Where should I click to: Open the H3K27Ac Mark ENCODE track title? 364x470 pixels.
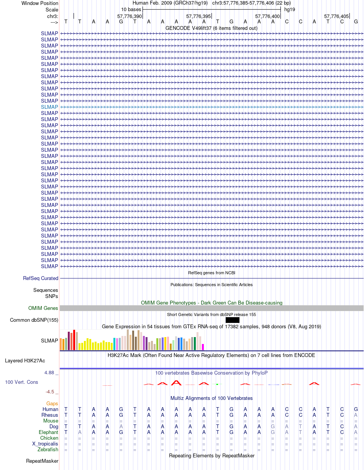212,355
